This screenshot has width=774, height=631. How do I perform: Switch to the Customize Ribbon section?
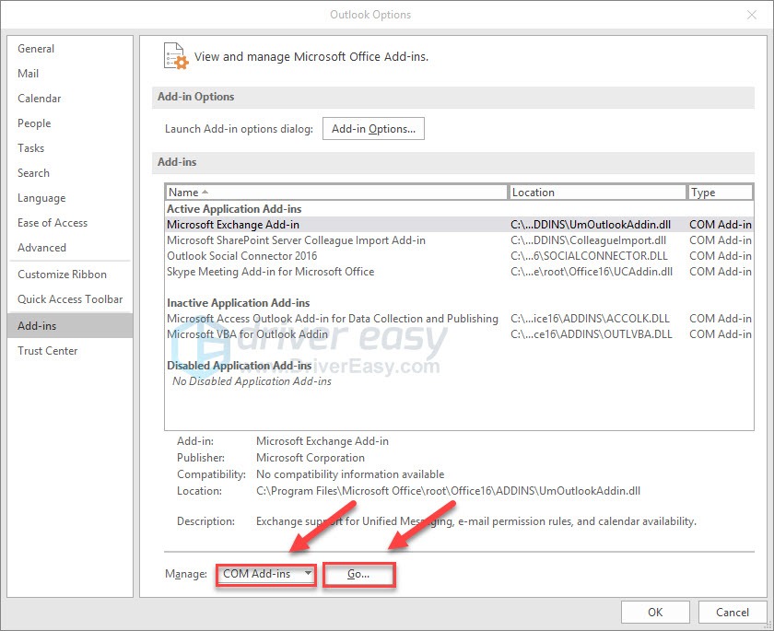61,274
